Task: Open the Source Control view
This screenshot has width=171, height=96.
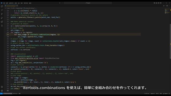Action: [2, 14]
